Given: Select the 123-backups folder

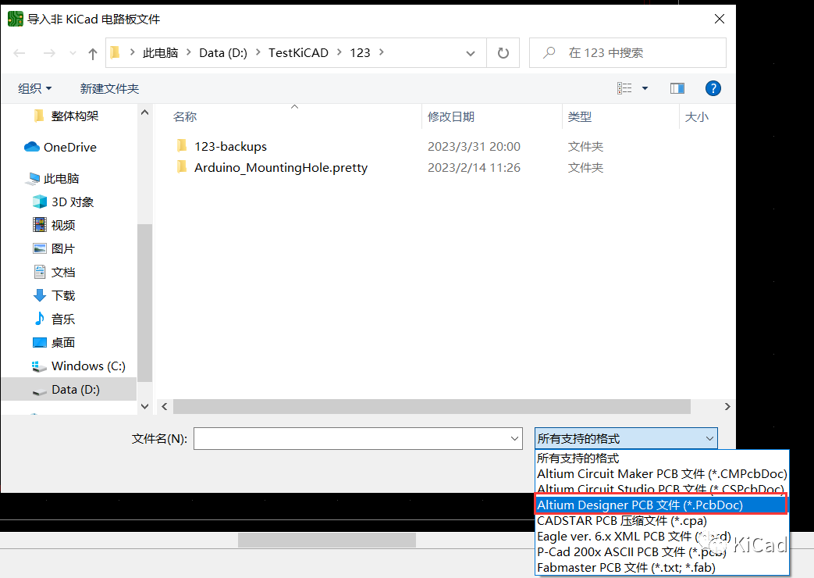Looking at the screenshot, I should coord(230,147).
